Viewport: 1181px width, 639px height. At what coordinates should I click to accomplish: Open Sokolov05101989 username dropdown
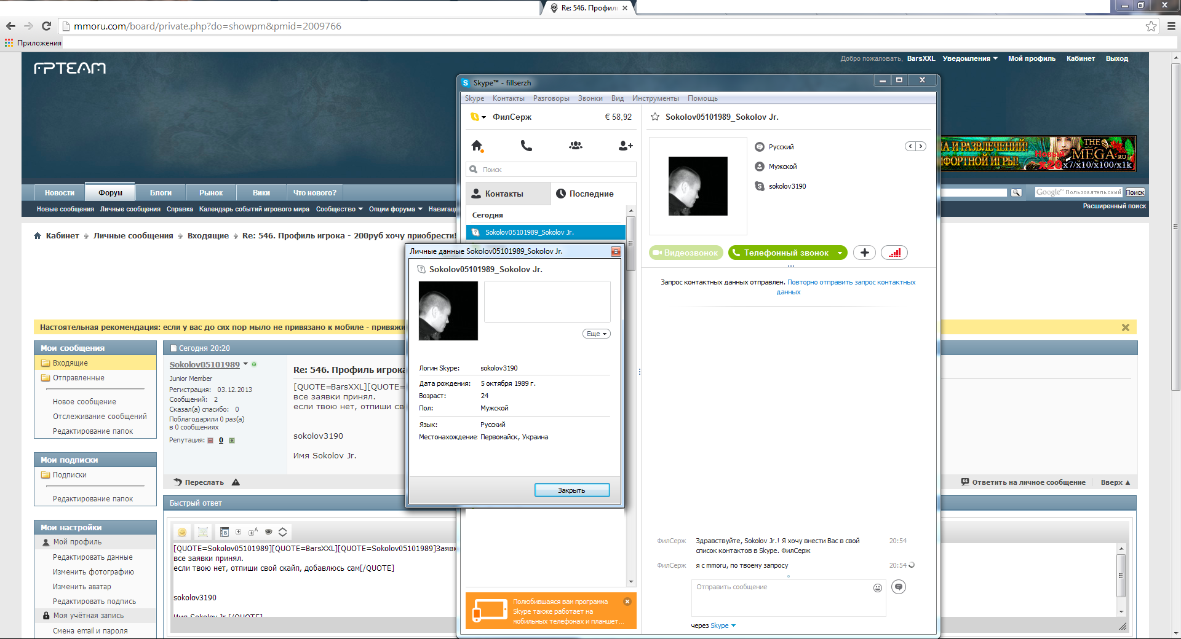[245, 364]
